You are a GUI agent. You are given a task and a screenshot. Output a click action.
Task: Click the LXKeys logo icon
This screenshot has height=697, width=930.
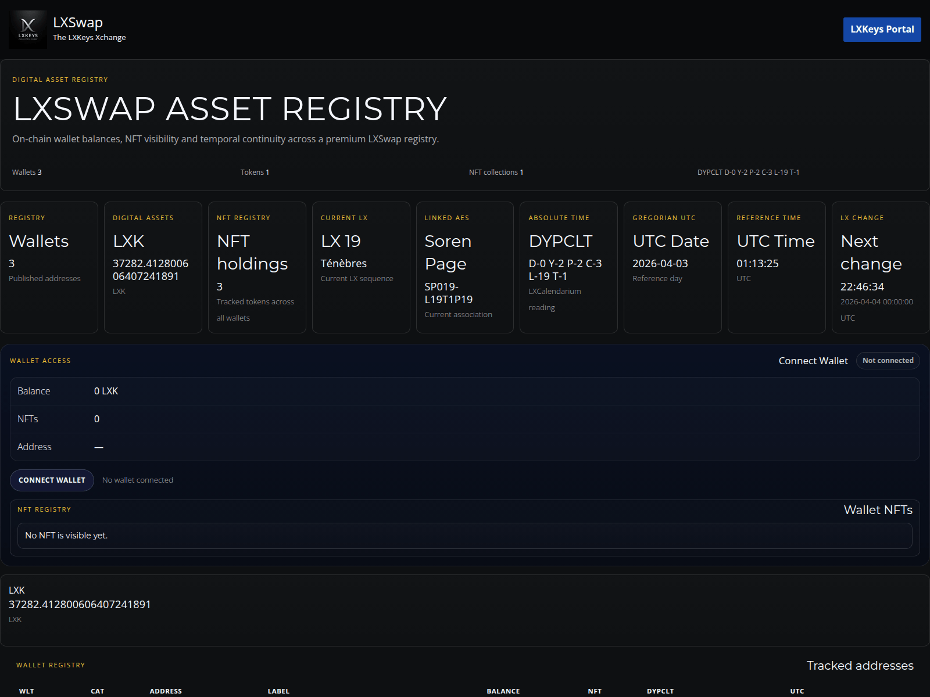point(28,30)
